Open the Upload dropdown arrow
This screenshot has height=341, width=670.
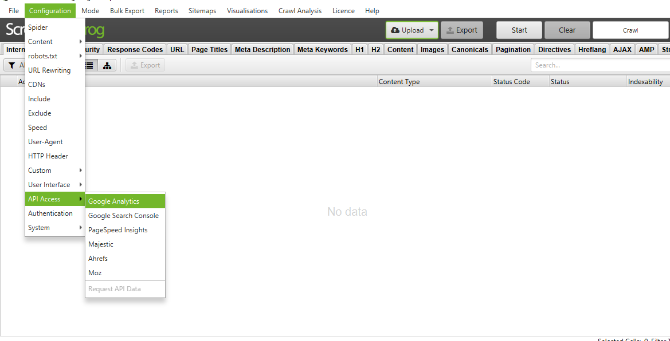432,30
